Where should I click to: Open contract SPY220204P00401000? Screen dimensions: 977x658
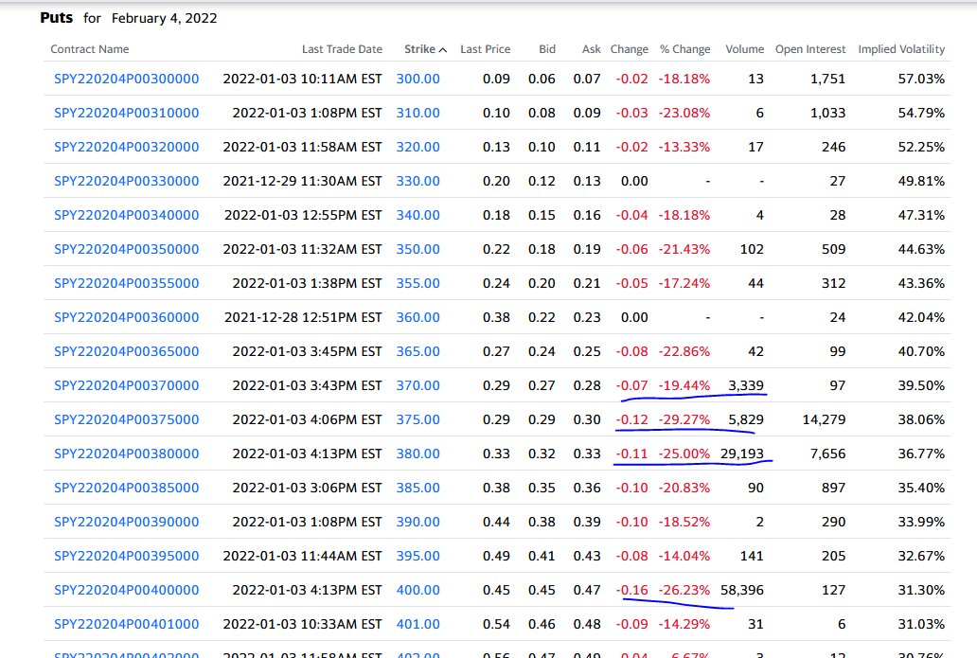127,624
